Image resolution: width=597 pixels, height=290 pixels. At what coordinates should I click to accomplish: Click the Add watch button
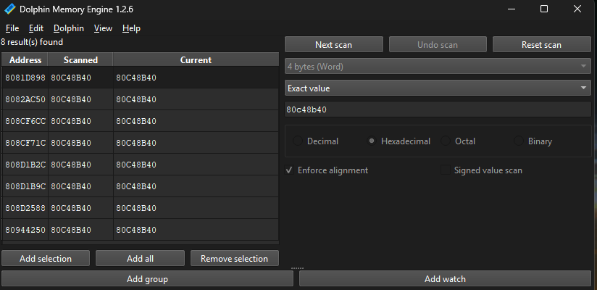pos(445,279)
